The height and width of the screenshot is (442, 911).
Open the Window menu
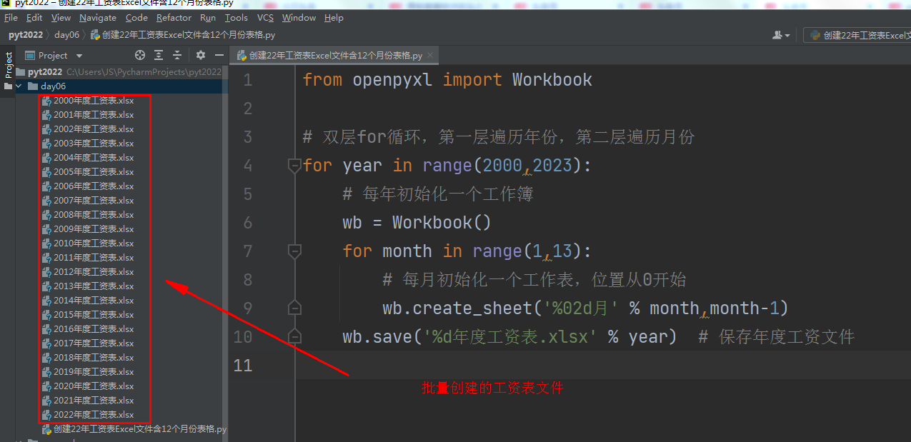click(299, 17)
